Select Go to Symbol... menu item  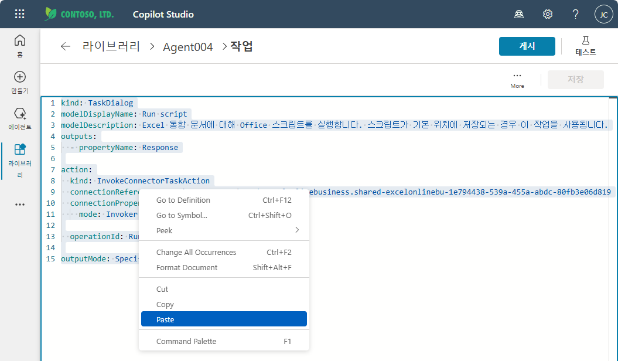224,216
